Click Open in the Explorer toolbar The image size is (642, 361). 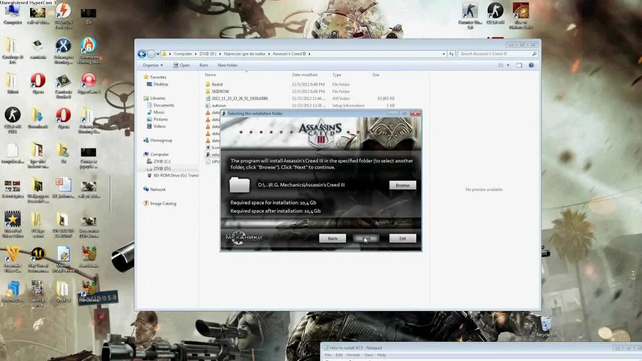click(182, 65)
